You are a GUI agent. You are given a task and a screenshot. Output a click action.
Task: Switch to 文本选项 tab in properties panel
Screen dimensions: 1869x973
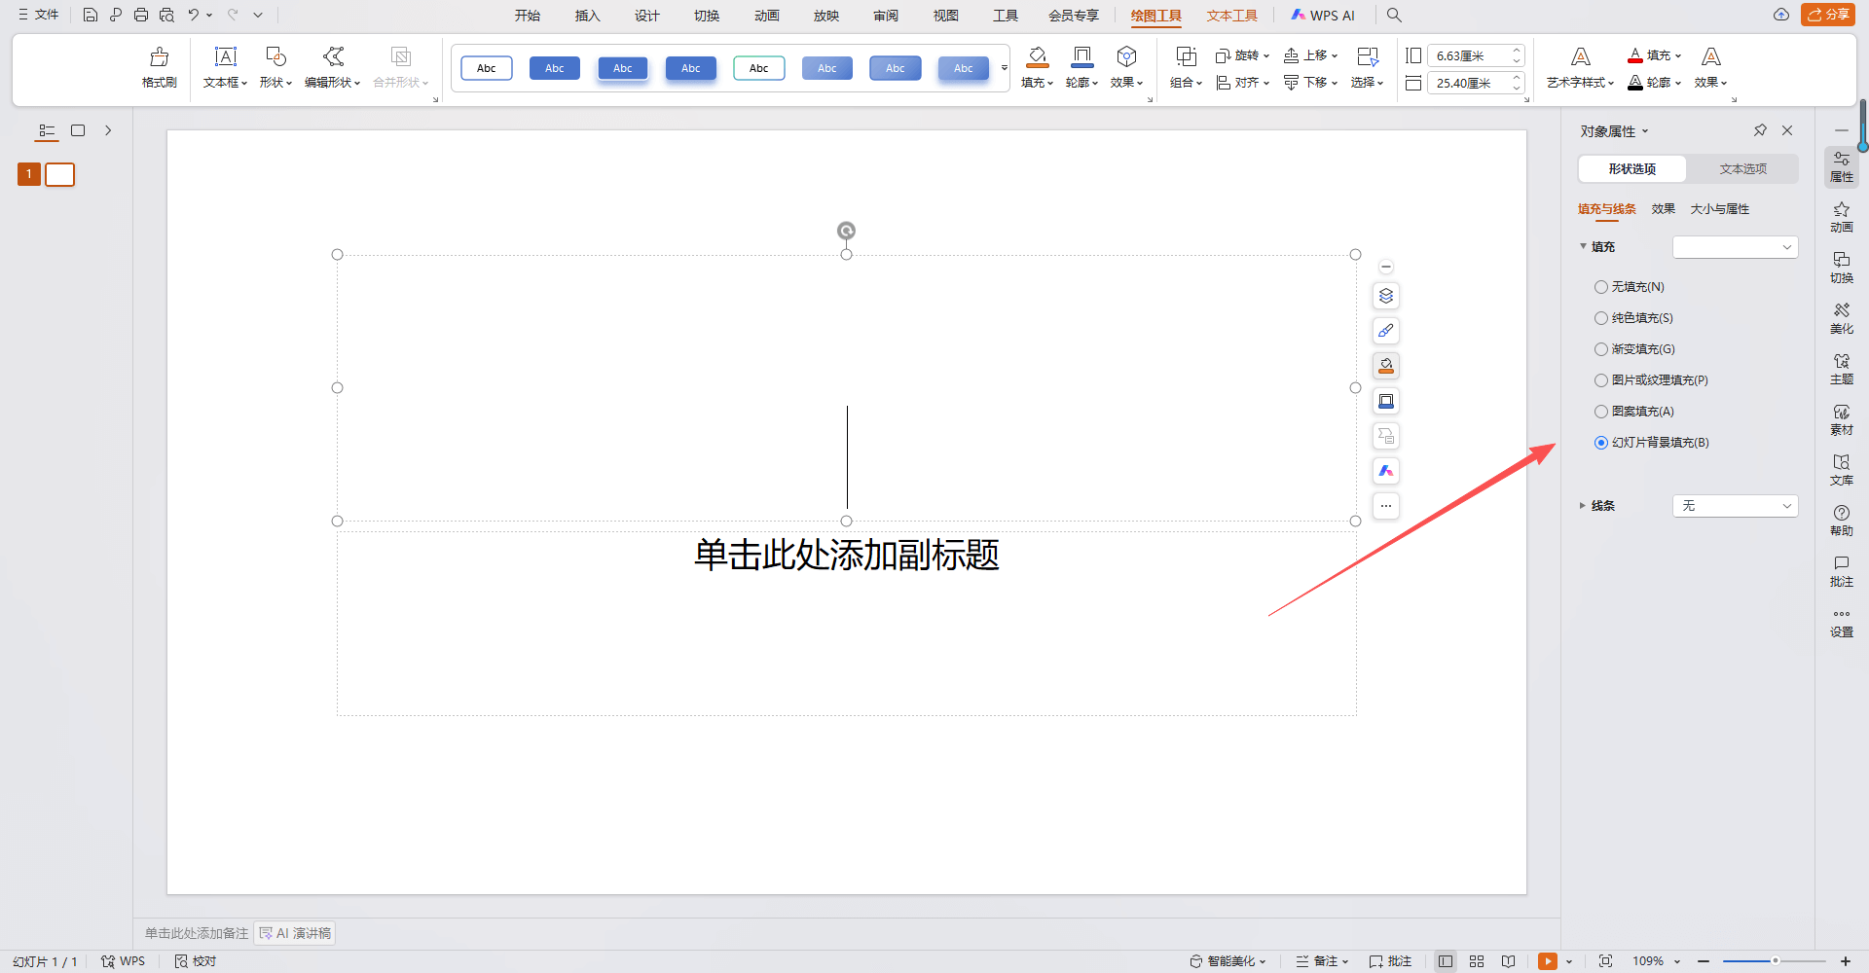tap(1742, 169)
